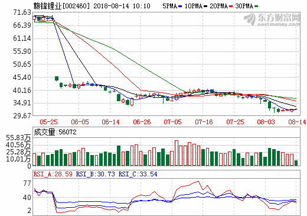Click the 50.65 price axis label

[22, 65]
